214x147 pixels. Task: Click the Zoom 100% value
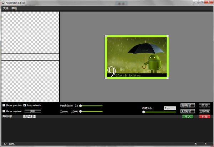[x=75, y=112]
